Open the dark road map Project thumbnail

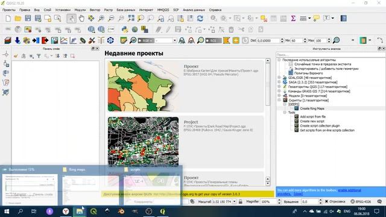point(144,142)
